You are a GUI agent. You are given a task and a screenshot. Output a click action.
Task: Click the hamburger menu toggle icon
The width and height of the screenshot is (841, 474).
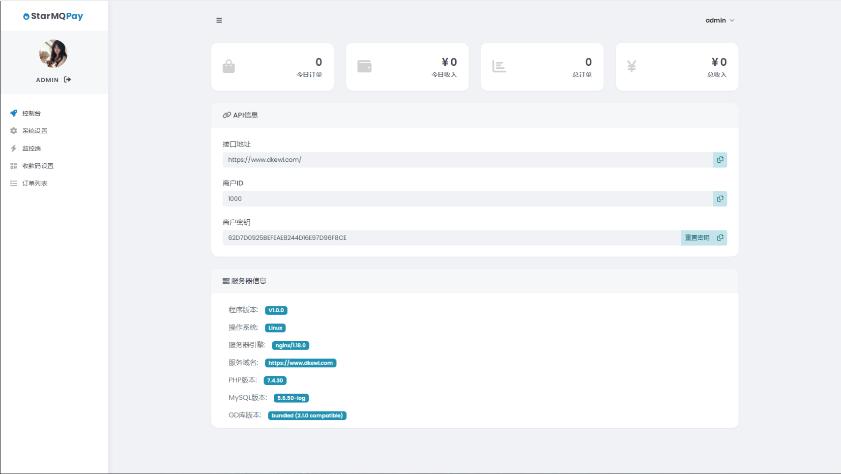pos(219,20)
